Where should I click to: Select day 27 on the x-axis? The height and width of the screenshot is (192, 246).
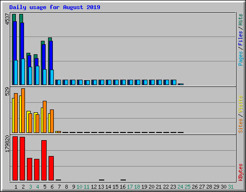pos(202,187)
